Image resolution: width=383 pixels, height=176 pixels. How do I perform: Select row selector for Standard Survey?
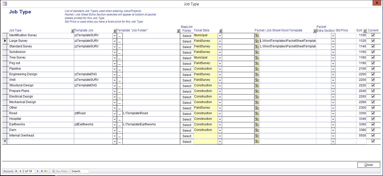point(5,47)
